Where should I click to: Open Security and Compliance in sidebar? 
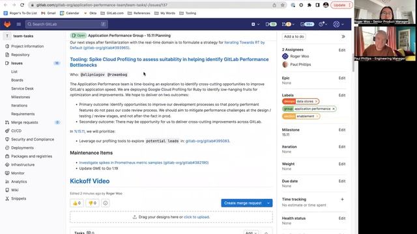pos(33,139)
